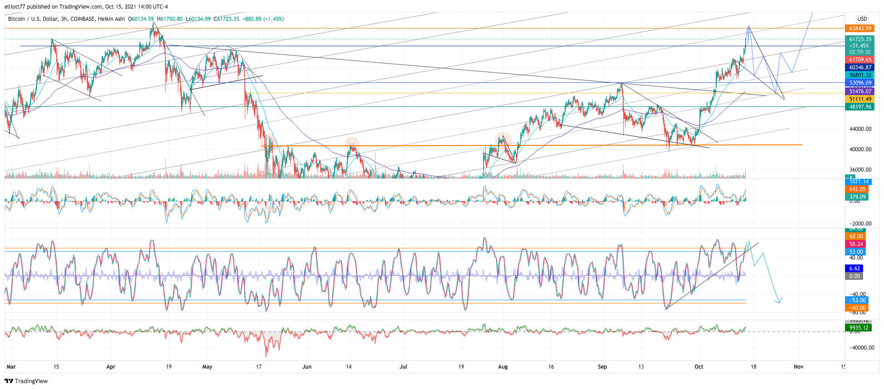This screenshot has height=389, width=884.
Task: Click the -40.00 oscillator axis tick
Action: click(857, 294)
